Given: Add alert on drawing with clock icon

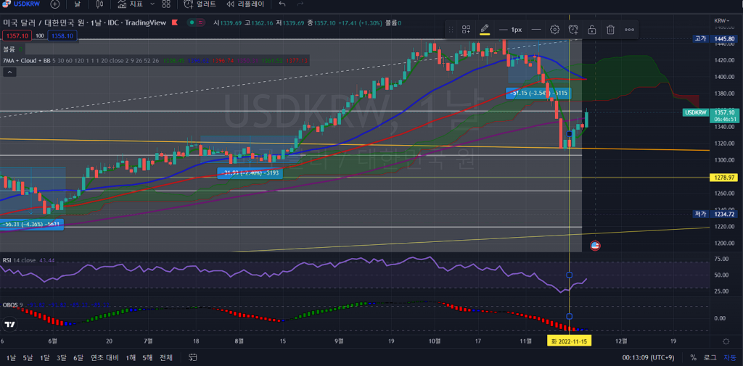Looking at the screenshot, I should (573, 30).
